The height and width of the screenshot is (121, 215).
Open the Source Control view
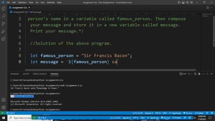coord(4,24)
